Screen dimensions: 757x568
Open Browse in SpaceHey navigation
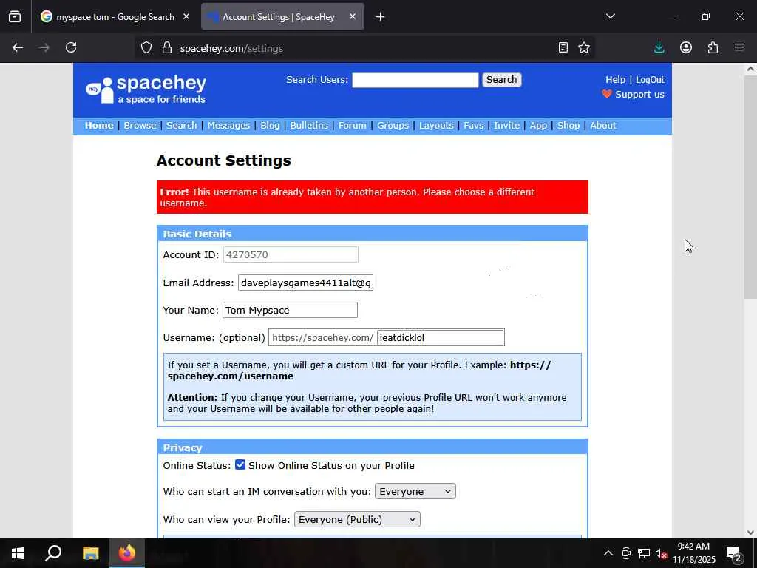point(140,126)
